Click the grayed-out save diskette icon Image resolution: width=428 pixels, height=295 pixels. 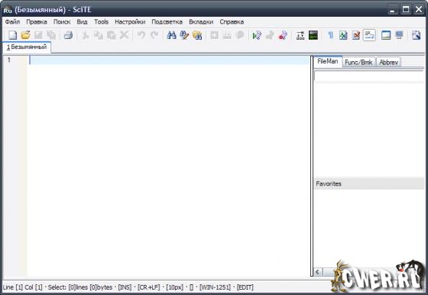point(38,35)
